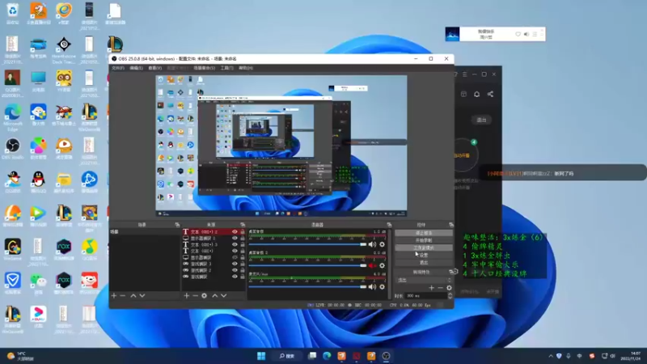Adjust the 麦克风/Aux volume slider
Viewport: 647px width, 364px height.
[307, 287]
